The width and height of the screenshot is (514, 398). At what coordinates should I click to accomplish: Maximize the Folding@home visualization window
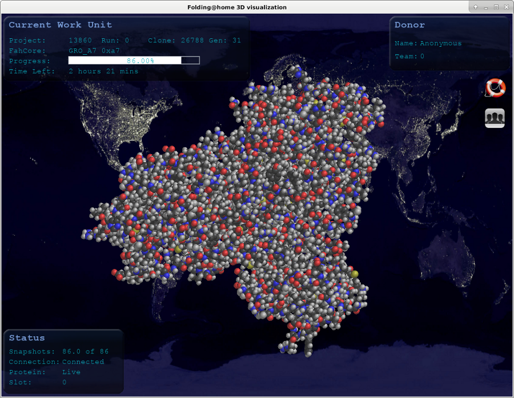tap(496, 7)
